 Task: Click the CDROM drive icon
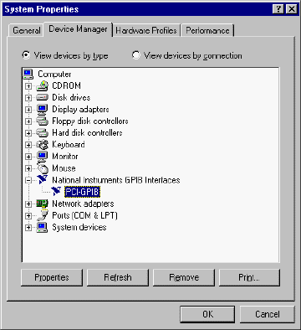pyautogui.click(x=43, y=85)
